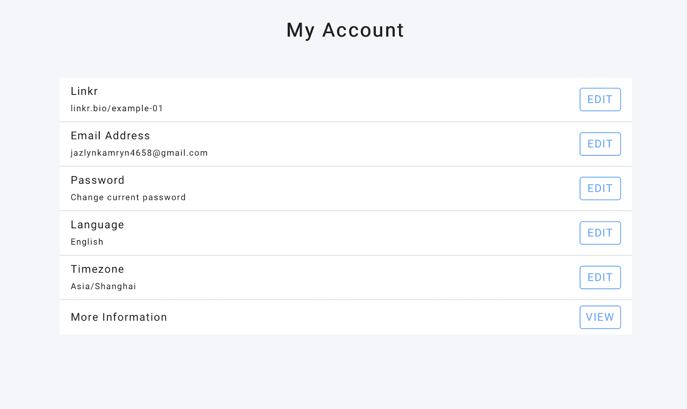Edit the Language setting

(600, 233)
